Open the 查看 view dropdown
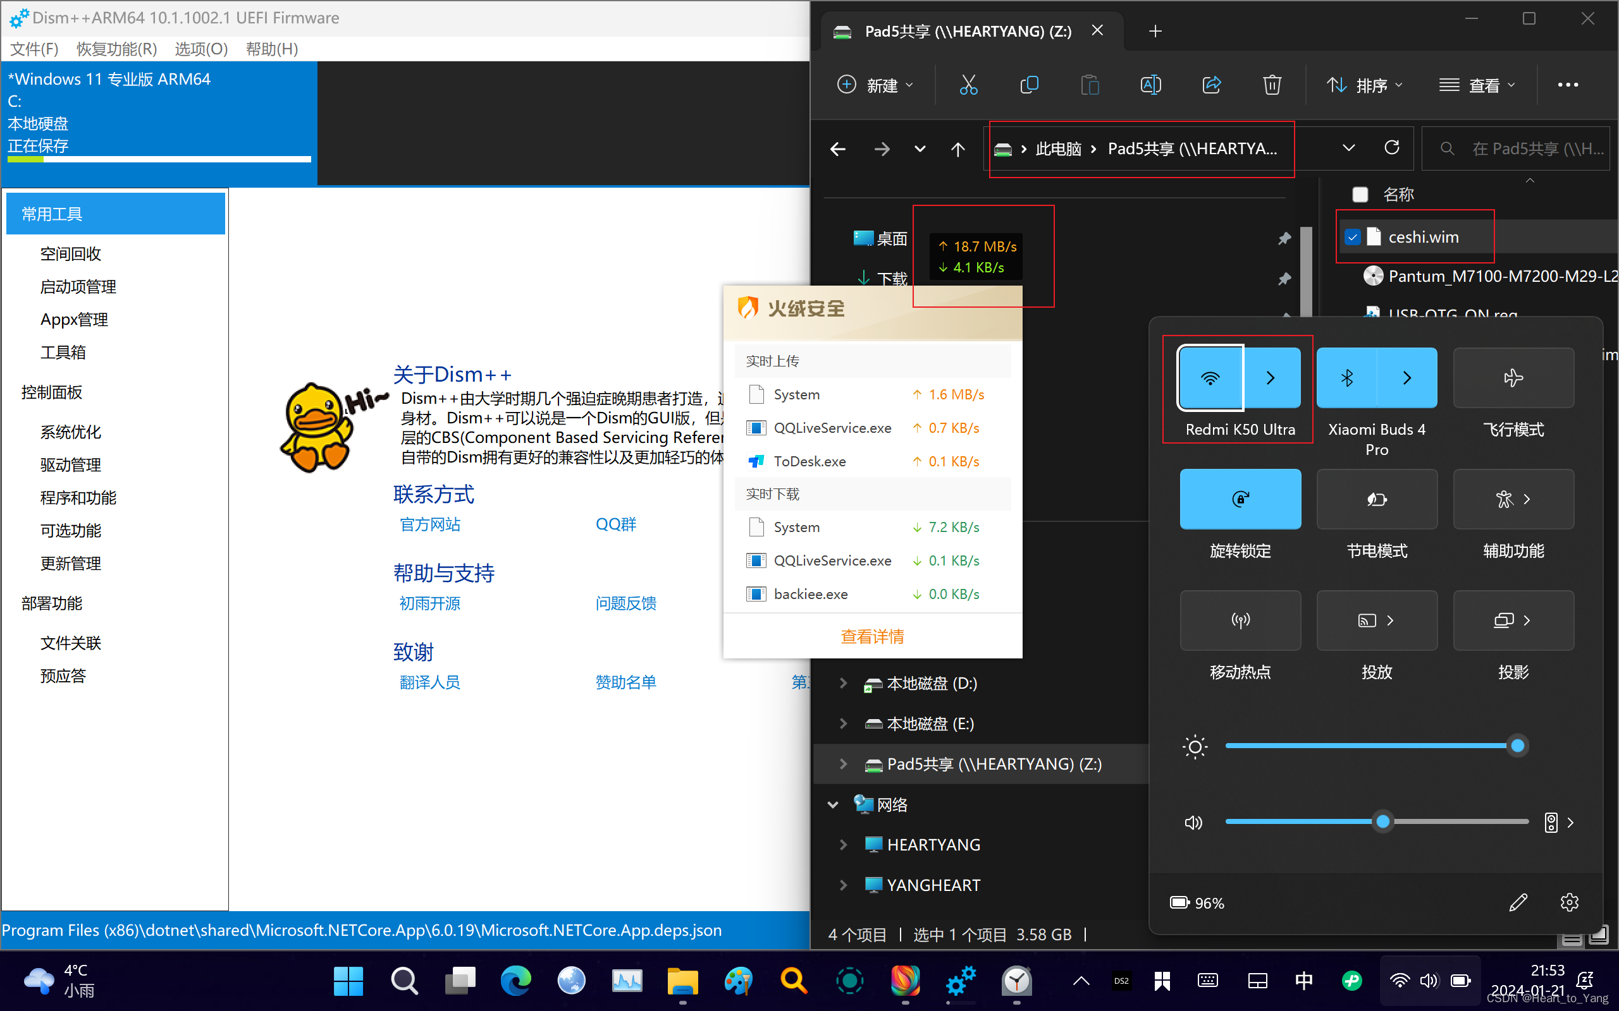1619x1011 pixels. coord(1477,85)
